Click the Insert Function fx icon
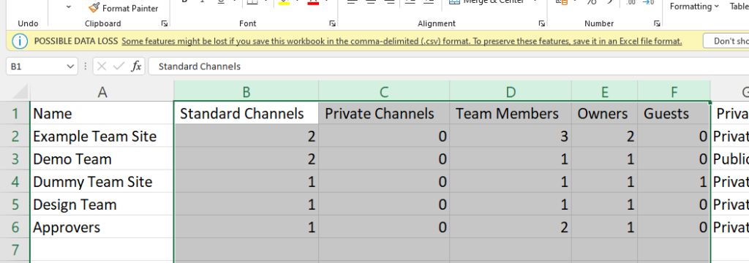749x263 pixels. click(136, 66)
